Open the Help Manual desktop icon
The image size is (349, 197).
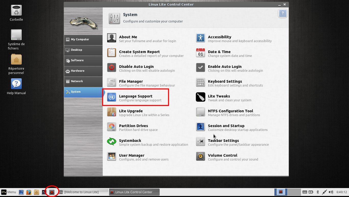16,84
